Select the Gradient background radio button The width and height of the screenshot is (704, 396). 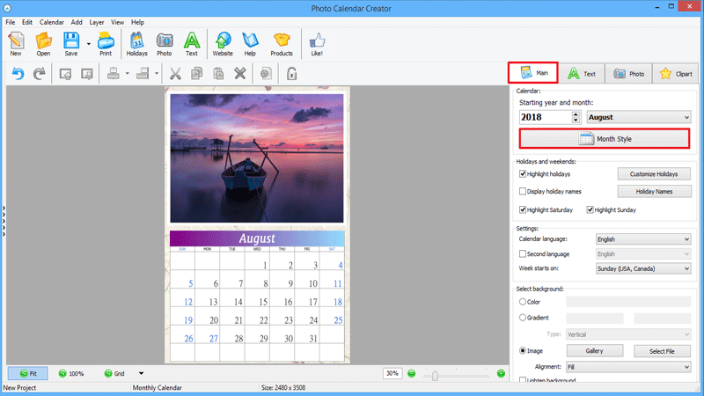point(523,318)
